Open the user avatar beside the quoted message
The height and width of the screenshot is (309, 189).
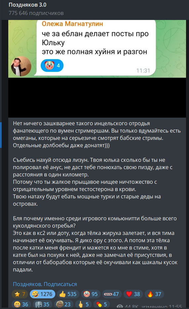point(21,66)
